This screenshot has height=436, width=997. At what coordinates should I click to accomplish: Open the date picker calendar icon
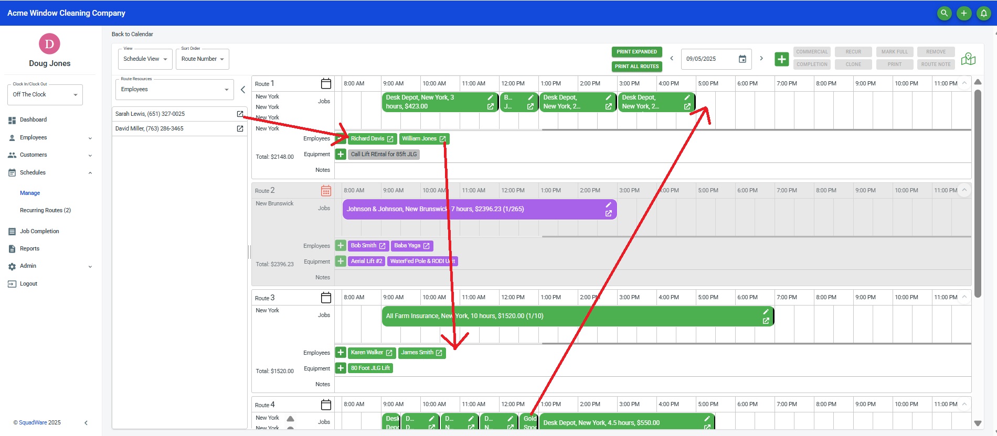point(742,59)
